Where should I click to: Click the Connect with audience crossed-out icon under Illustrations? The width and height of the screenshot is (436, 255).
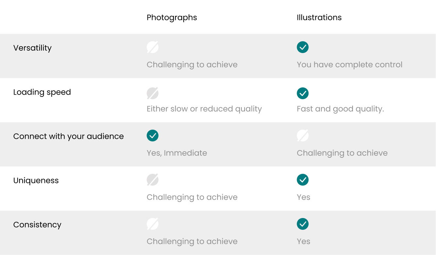[303, 136]
